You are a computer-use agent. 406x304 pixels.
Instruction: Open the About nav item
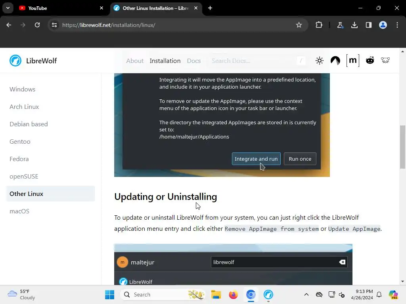coord(135,61)
